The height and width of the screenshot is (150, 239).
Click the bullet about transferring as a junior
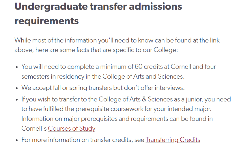[x=126, y=114]
